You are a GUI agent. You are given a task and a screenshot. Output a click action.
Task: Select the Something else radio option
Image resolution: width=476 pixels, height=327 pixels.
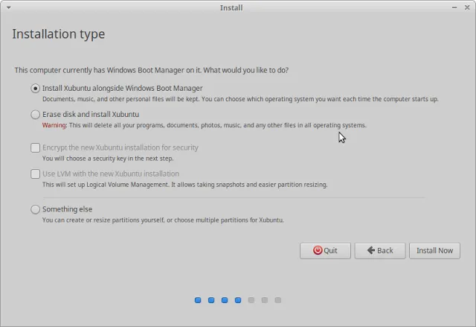35,209
